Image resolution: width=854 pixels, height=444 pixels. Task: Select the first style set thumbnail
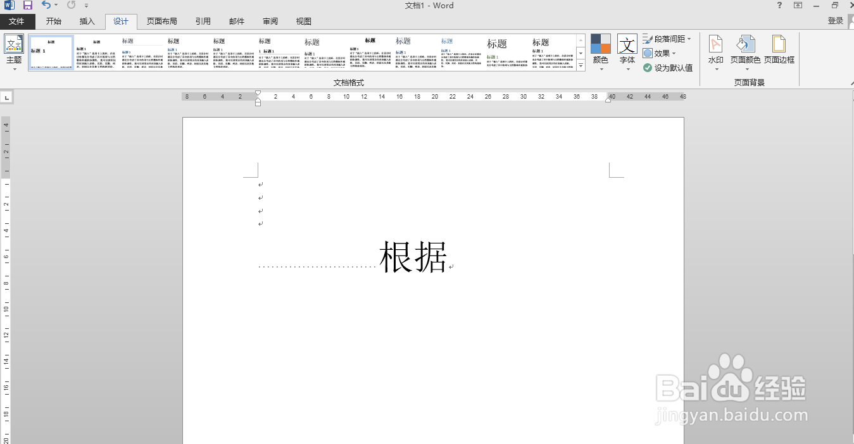tap(51, 51)
